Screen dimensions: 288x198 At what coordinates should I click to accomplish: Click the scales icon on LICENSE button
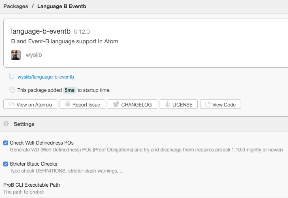point(167,104)
